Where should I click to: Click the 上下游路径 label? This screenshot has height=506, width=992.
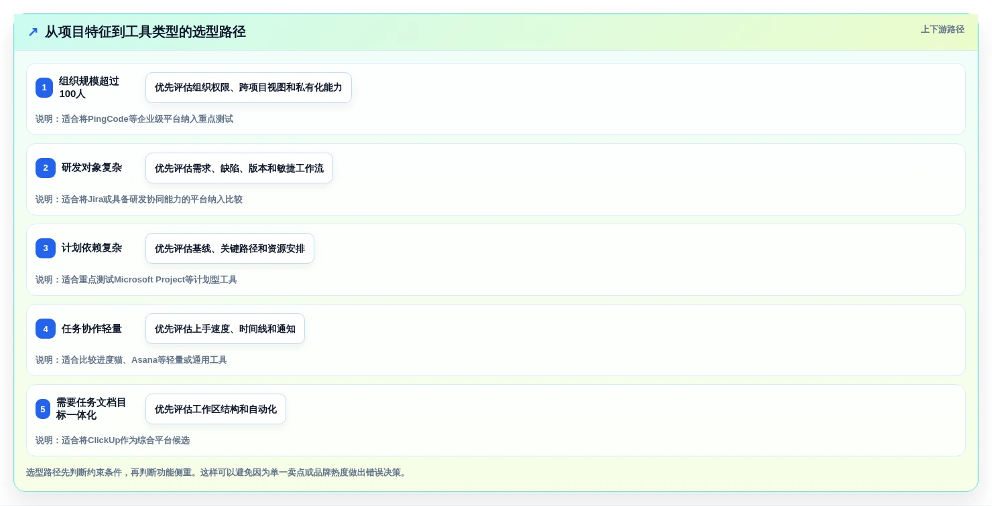pyautogui.click(x=942, y=29)
